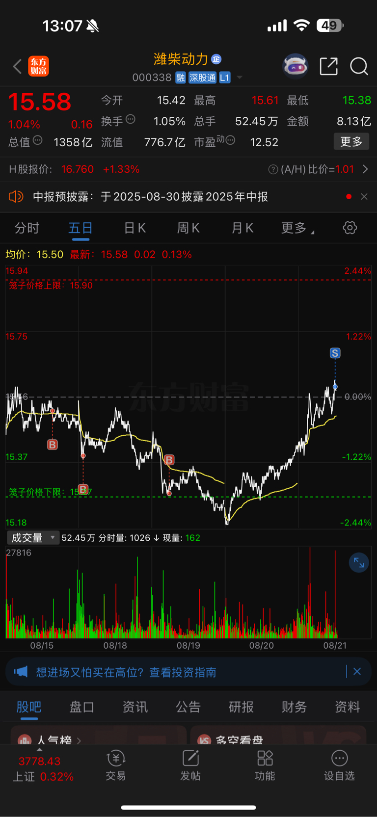The width and height of the screenshot is (377, 817).
Task: Open the 人气榜 card
Action: click(x=98, y=735)
